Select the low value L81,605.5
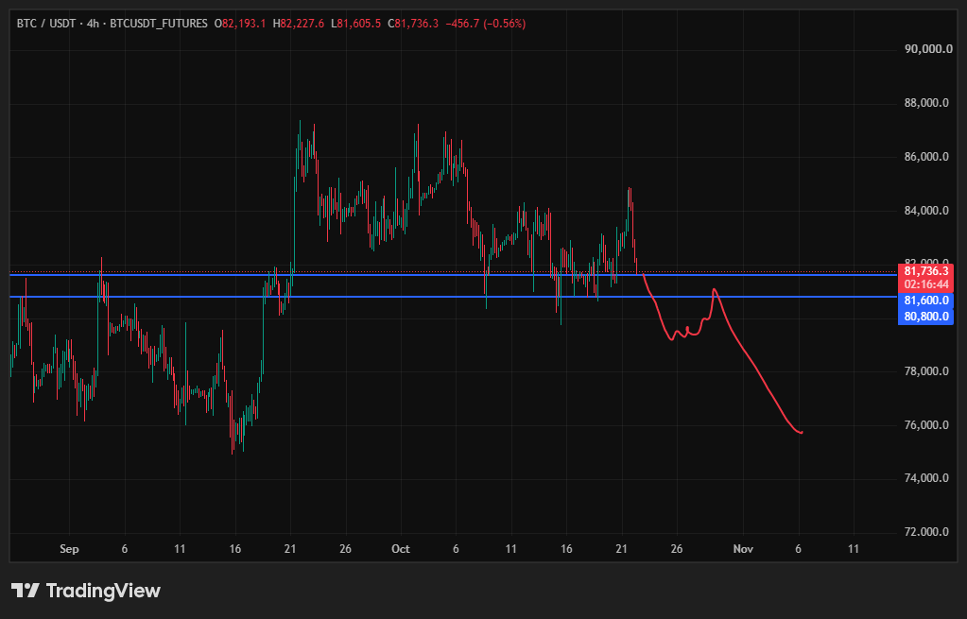967x619 pixels. click(356, 24)
